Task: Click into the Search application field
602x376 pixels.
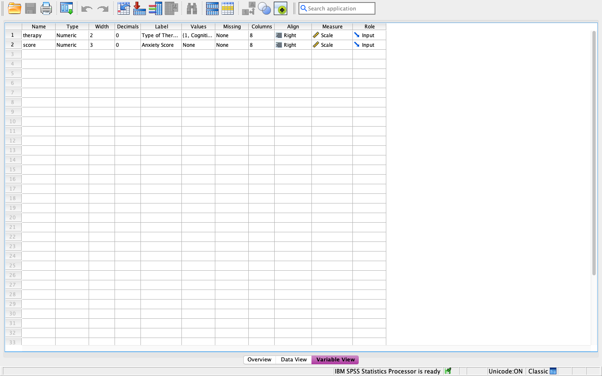Action: (x=337, y=8)
